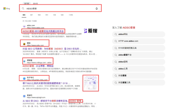
Task: Open AIDSO爱搜-SEO搜索优化大数据分析平台 result link
Action: (43, 31)
